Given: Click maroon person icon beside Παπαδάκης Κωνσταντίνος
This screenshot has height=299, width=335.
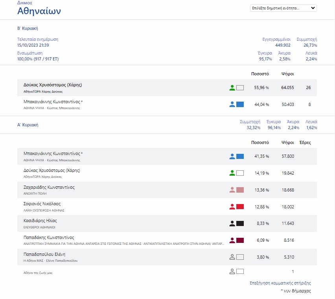Looking at the screenshot, I should [232, 240].
